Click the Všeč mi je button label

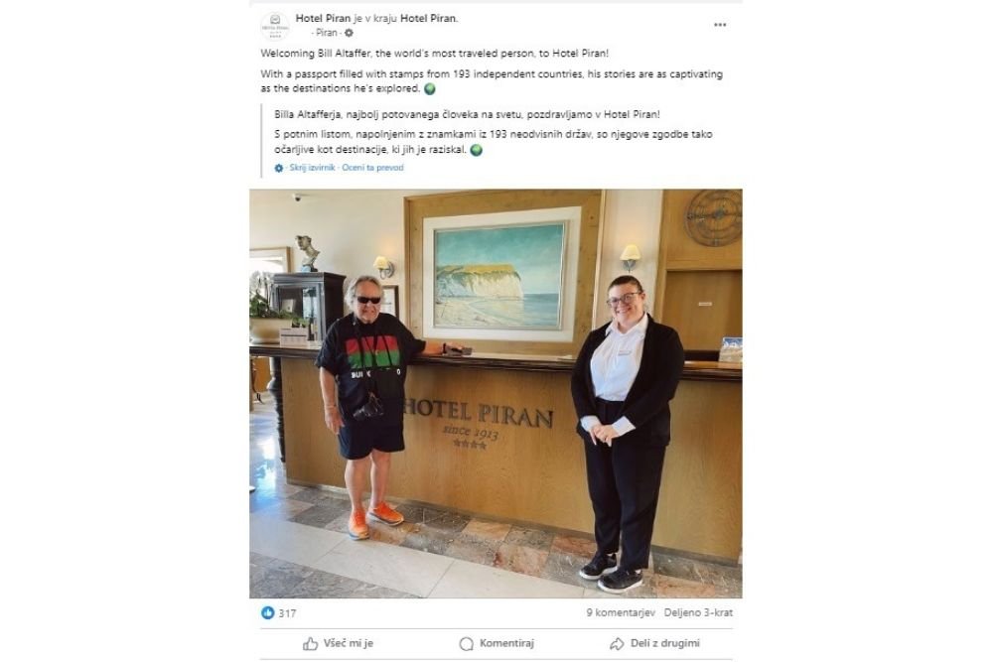(349, 643)
